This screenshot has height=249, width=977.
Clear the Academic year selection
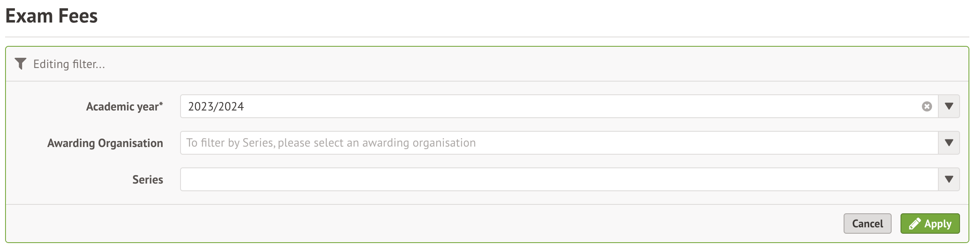tap(927, 107)
